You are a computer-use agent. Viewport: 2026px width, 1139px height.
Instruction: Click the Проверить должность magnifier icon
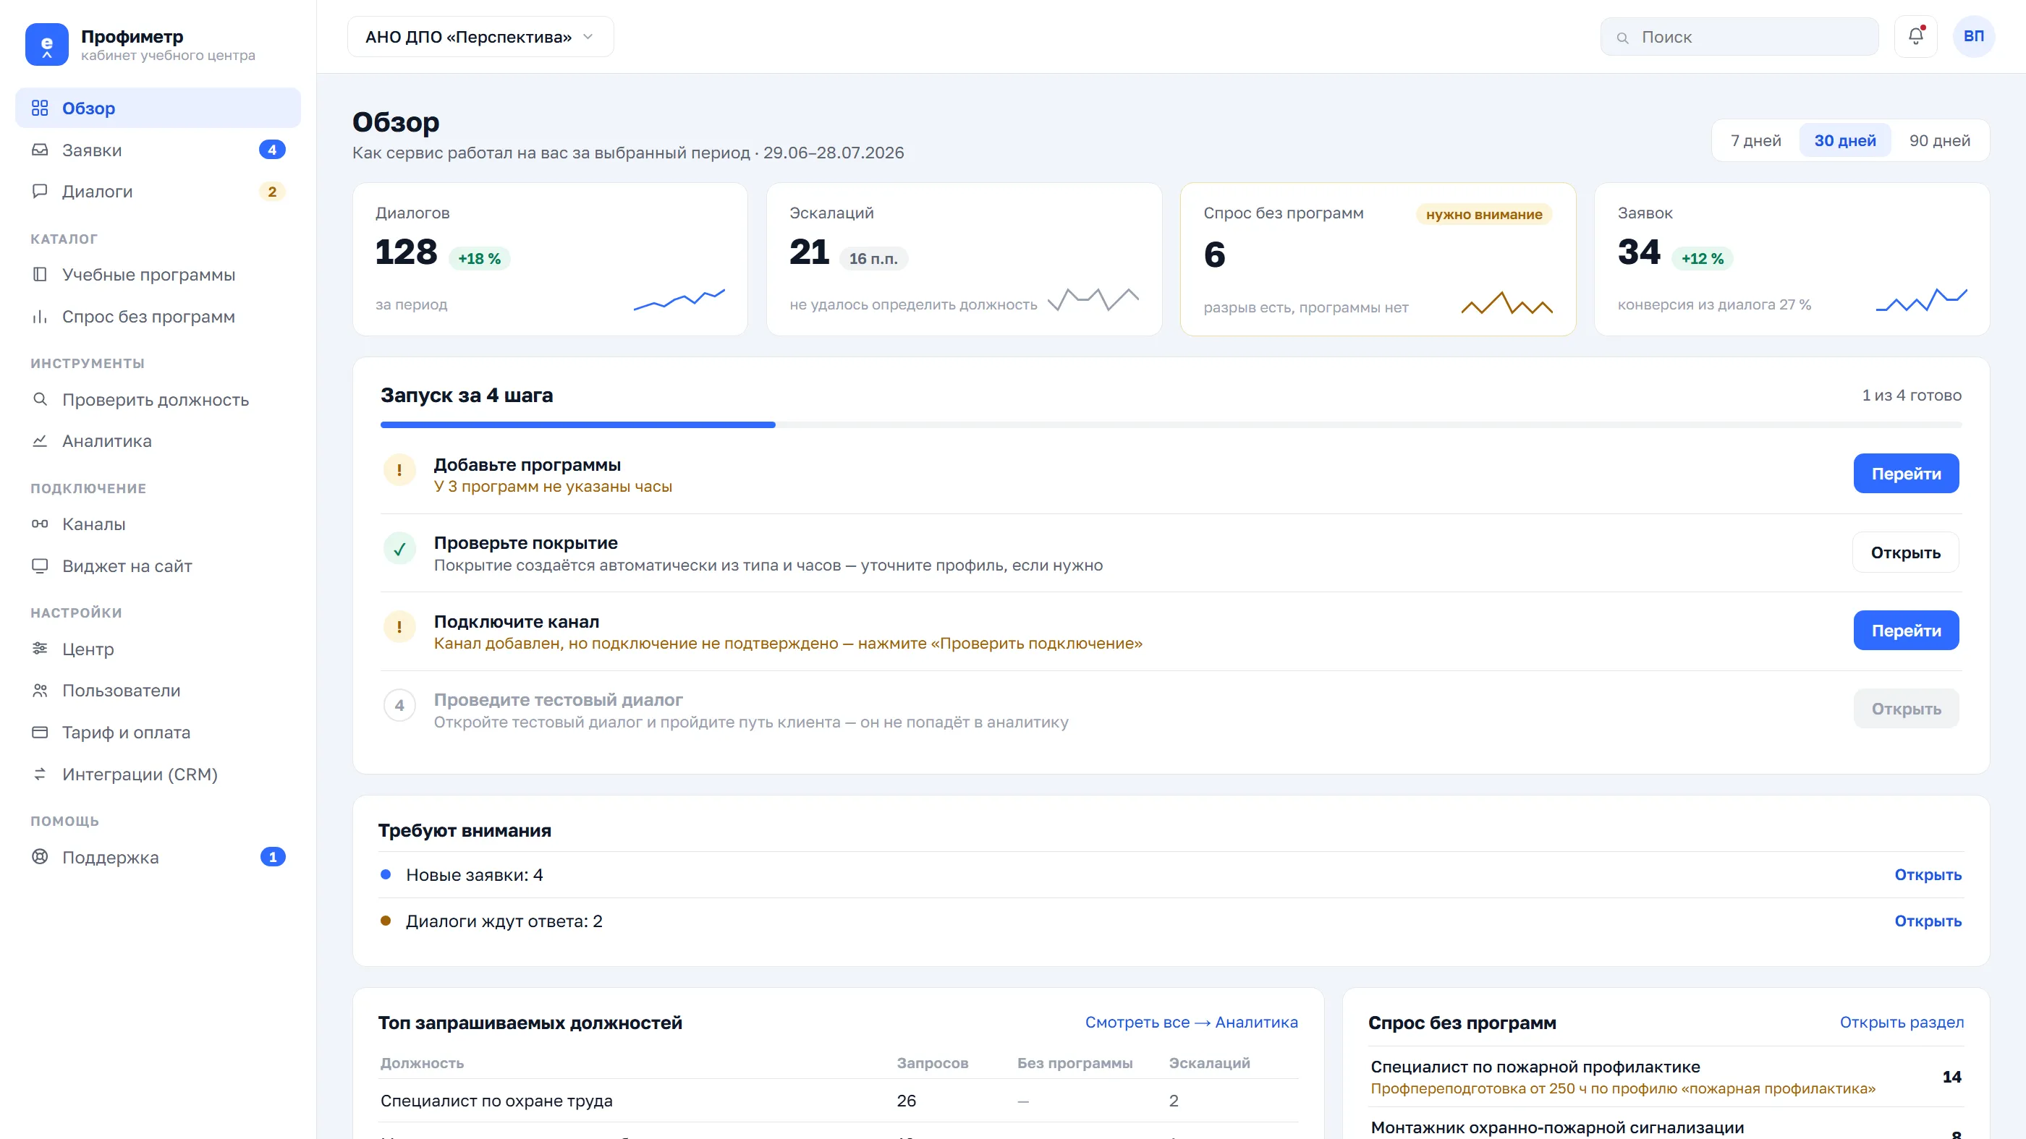point(40,399)
